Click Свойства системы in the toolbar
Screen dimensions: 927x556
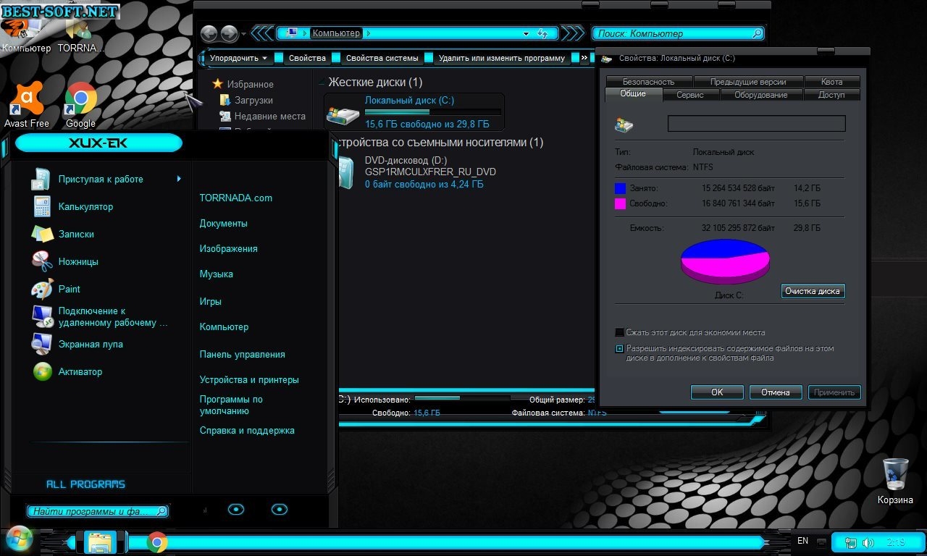tap(382, 58)
